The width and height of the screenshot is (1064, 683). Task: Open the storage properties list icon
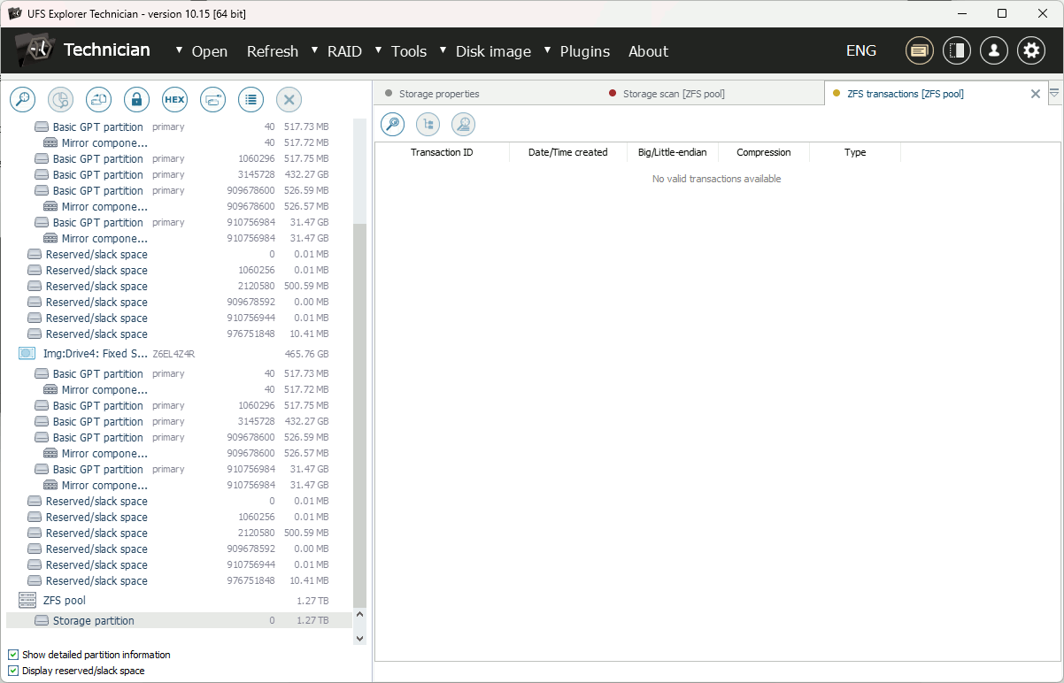[x=249, y=99]
